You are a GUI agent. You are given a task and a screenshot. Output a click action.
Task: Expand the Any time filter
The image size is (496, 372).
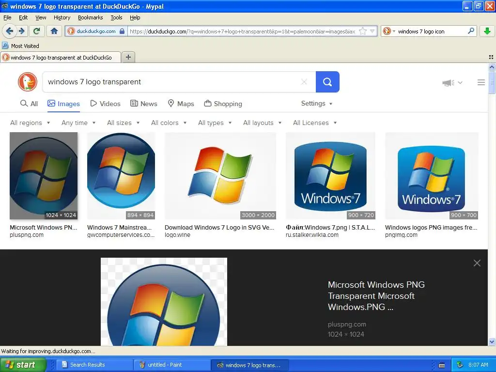point(78,123)
